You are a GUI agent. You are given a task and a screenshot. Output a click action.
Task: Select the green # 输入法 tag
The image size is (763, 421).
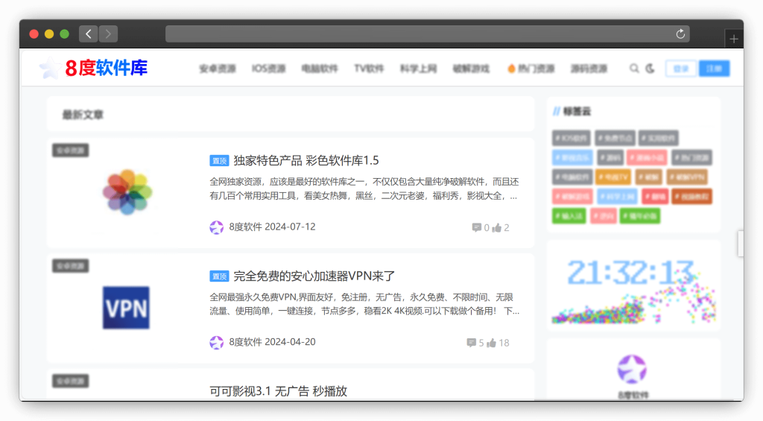[569, 216]
